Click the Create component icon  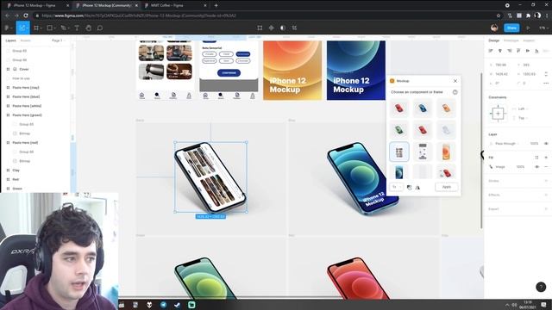[271, 28]
